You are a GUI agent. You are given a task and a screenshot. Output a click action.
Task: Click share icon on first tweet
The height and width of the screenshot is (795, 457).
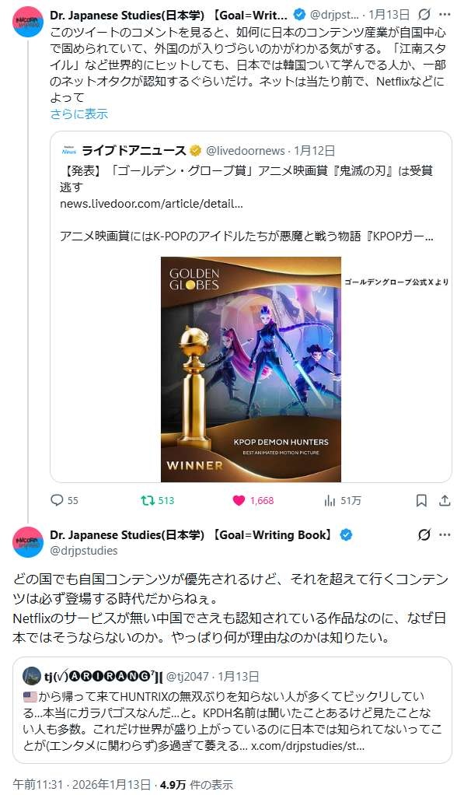tap(445, 501)
